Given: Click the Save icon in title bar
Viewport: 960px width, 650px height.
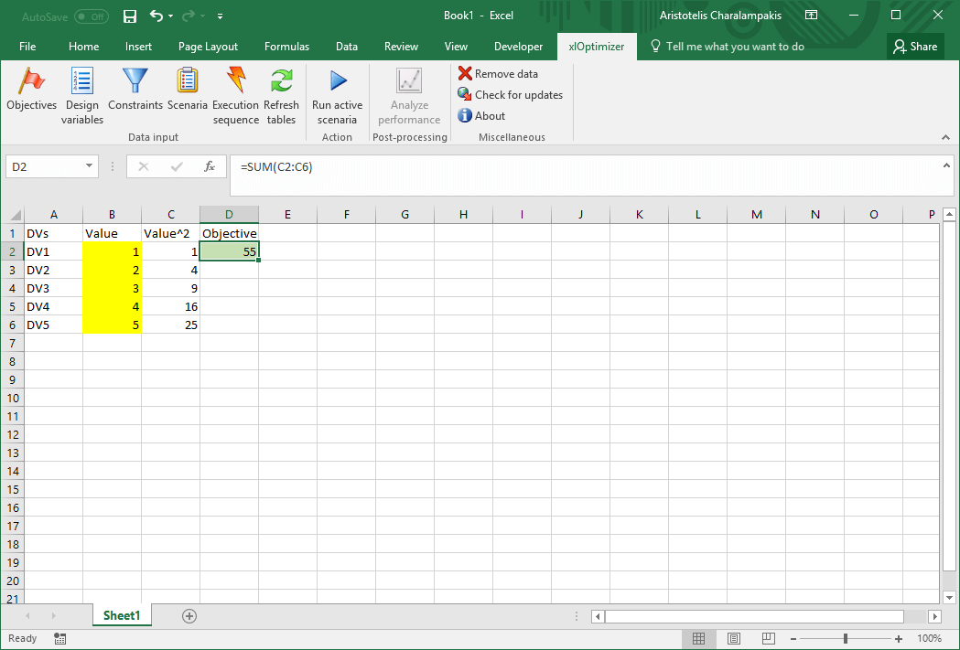Looking at the screenshot, I should (130, 16).
